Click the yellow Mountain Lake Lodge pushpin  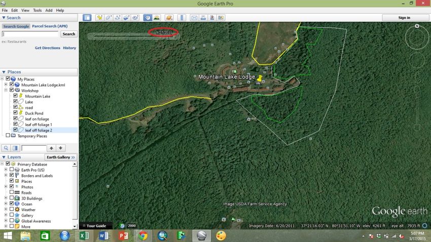pos(259,78)
